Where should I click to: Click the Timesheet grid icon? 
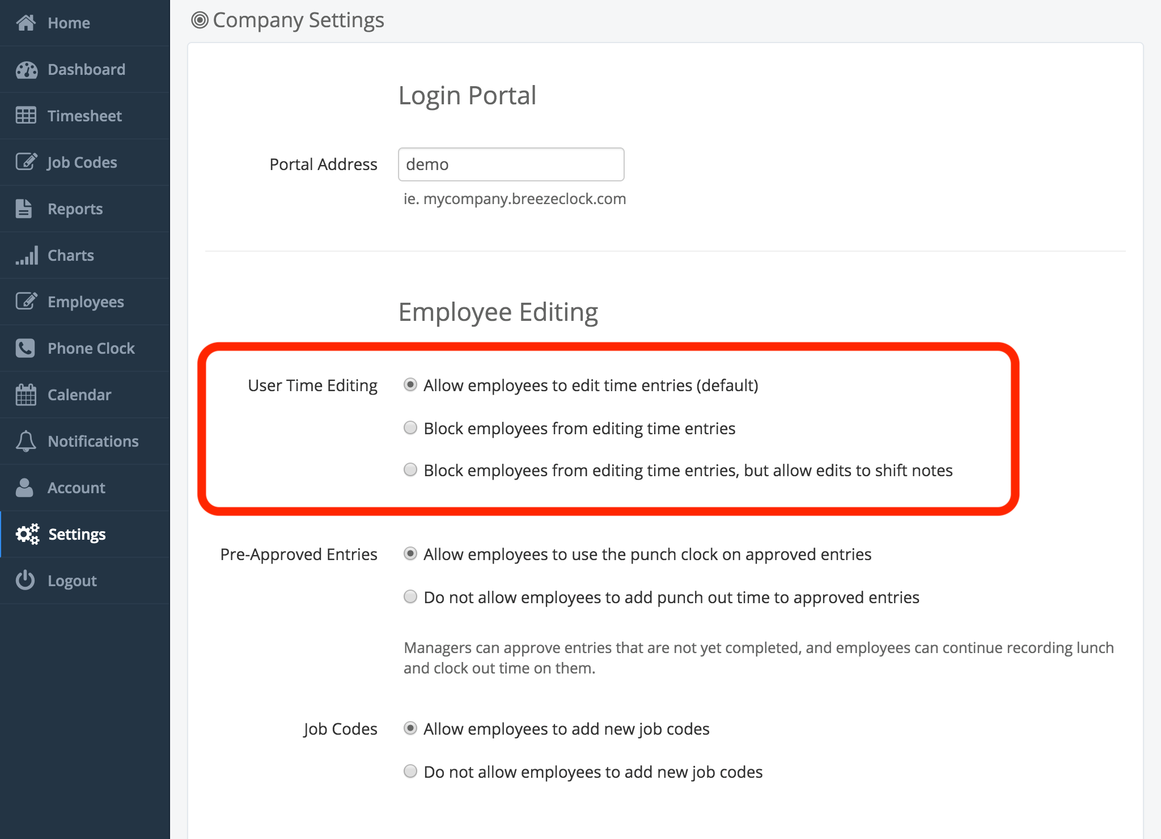26,116
